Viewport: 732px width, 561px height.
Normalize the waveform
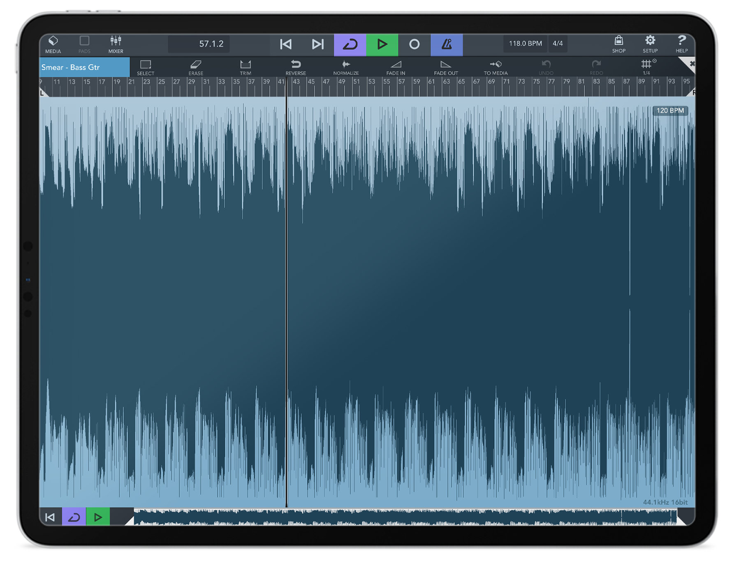tap(345, 67)
